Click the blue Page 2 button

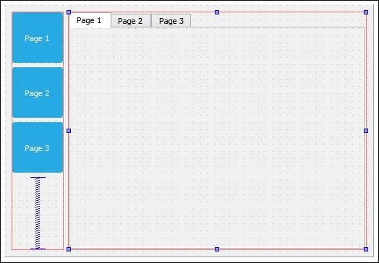point(38,92)
